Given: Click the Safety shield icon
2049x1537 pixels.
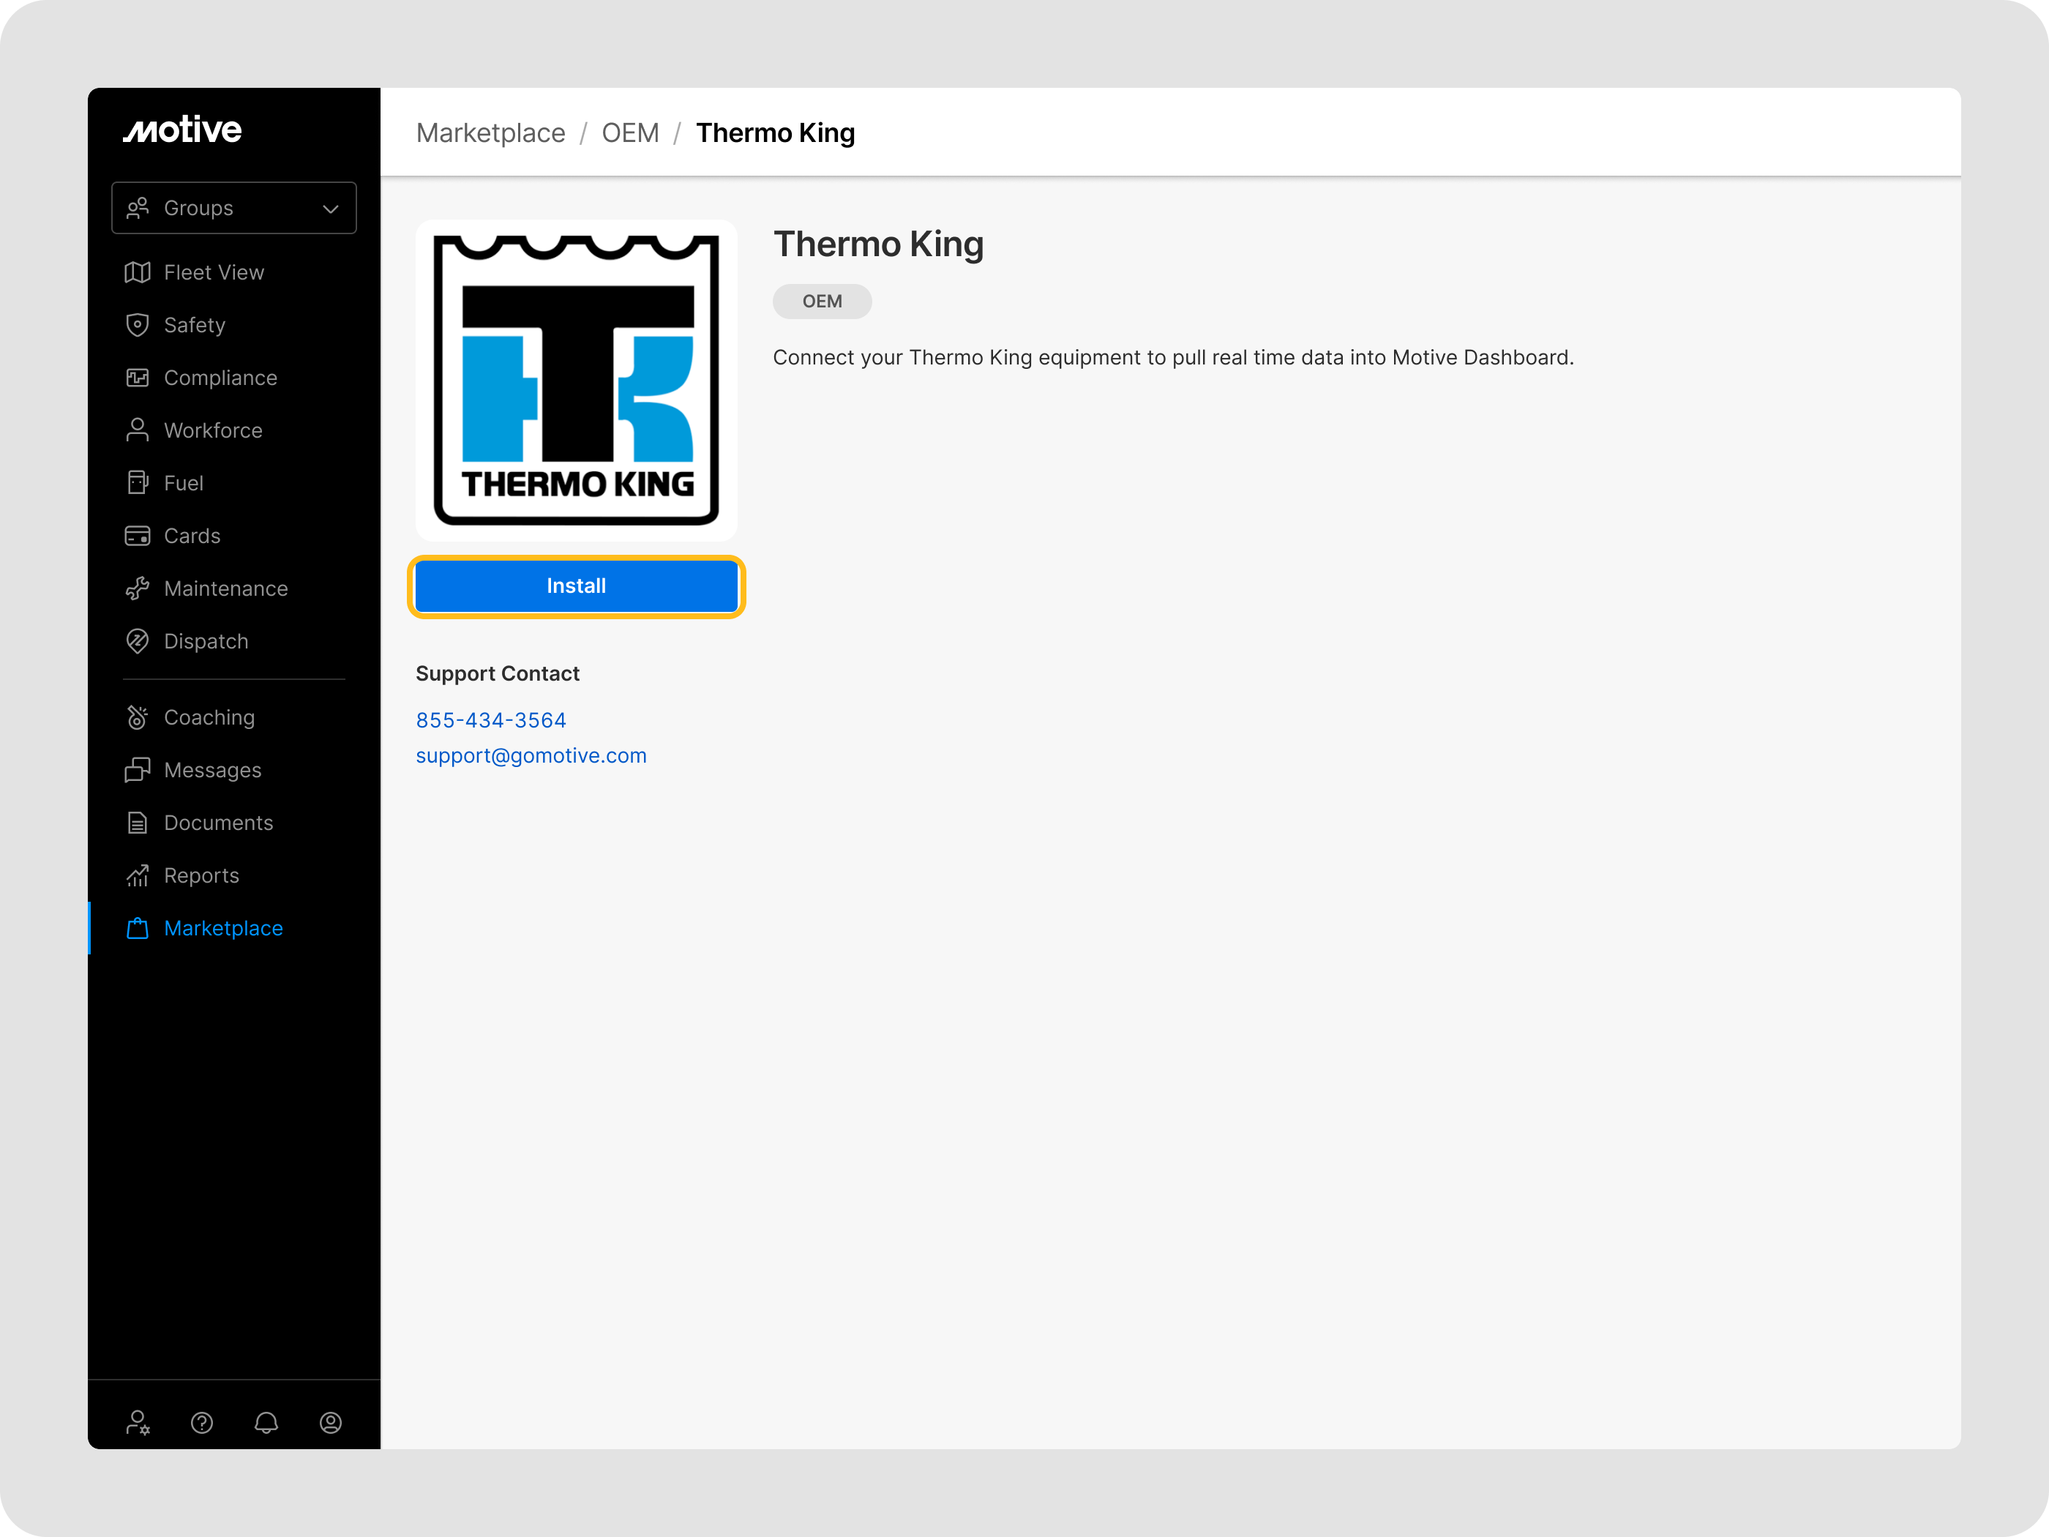Looking at the screenshot, I should tap(137, 325).
